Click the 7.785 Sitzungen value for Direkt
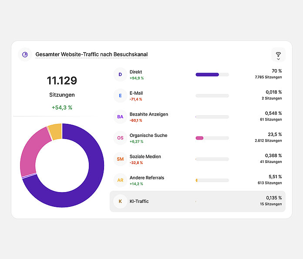The height and width of the screenshot is (259, 303). tap(268, 77)
